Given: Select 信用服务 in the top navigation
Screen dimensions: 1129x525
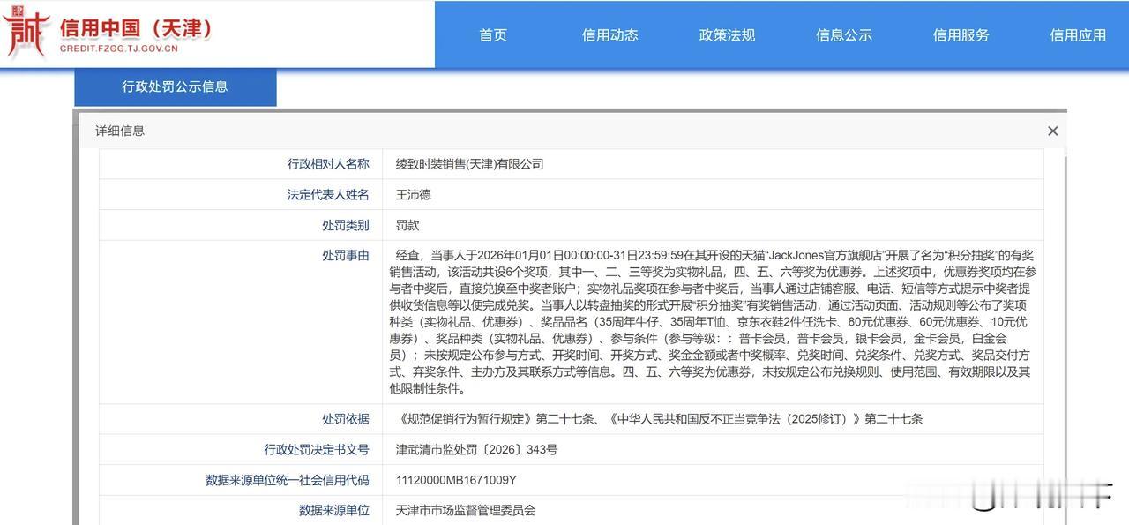Looking at the screenshot, I should [961, 35].
